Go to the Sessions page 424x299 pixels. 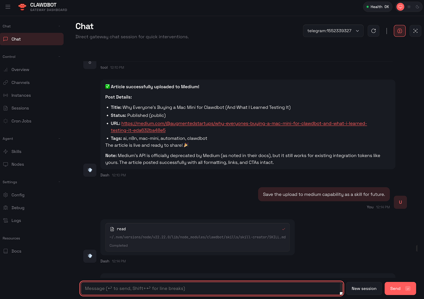click(x=20, y=108)
